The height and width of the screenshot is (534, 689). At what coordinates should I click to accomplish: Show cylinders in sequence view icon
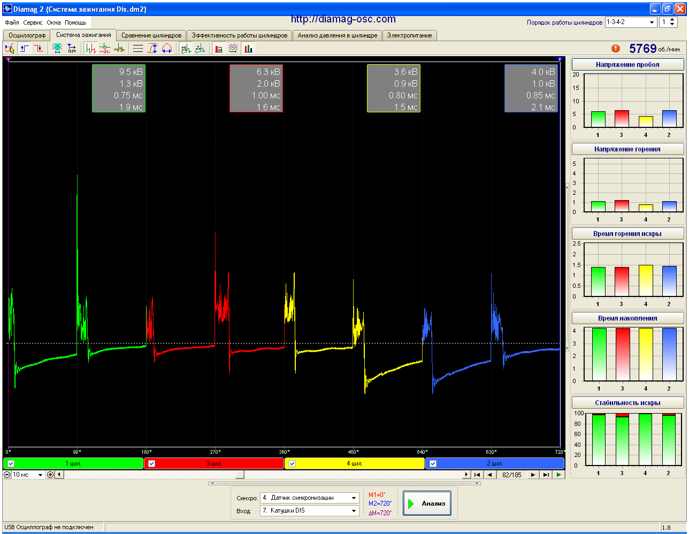(91, 48)
